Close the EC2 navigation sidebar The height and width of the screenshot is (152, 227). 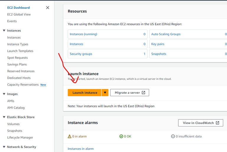click(x=48, y=8)
